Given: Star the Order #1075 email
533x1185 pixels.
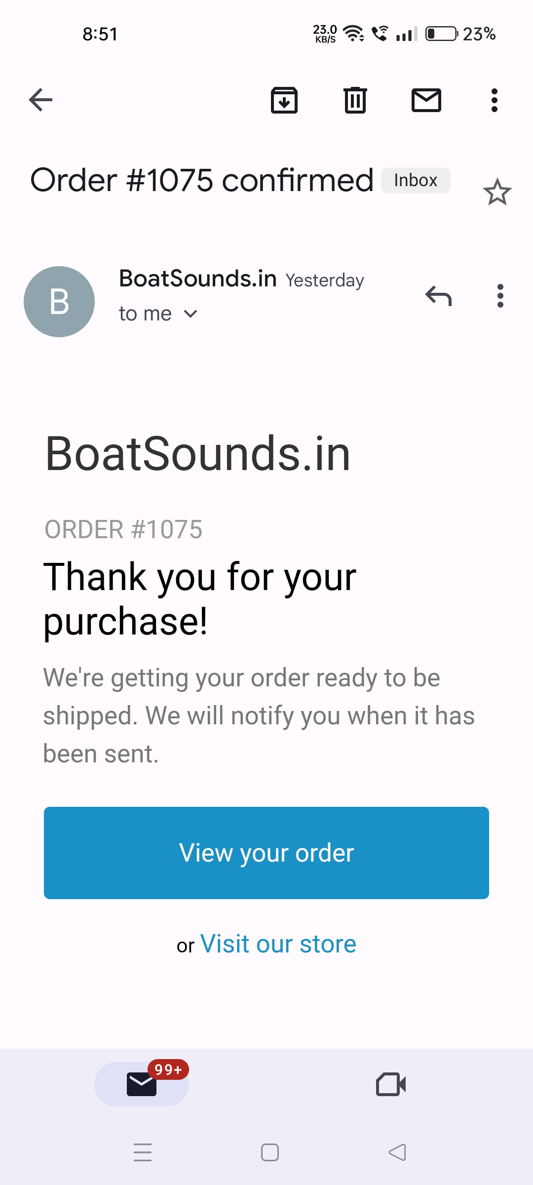Looking at the screenshot, I should [497, 192].
